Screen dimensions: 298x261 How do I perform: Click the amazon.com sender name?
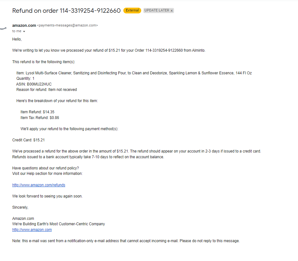click(24, 25)
